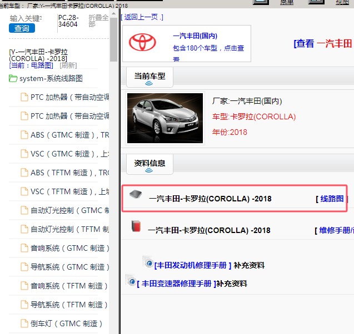
Task: Collapse the system-系统线路图 tree node
Action: coord(51,78)
